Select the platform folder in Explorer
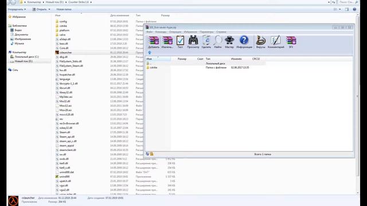This screenshot has height=206, width=367. point(63,30)
